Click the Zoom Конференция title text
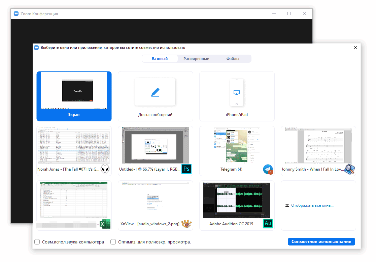This screenshot has height=262, width=376. (39, 14)
